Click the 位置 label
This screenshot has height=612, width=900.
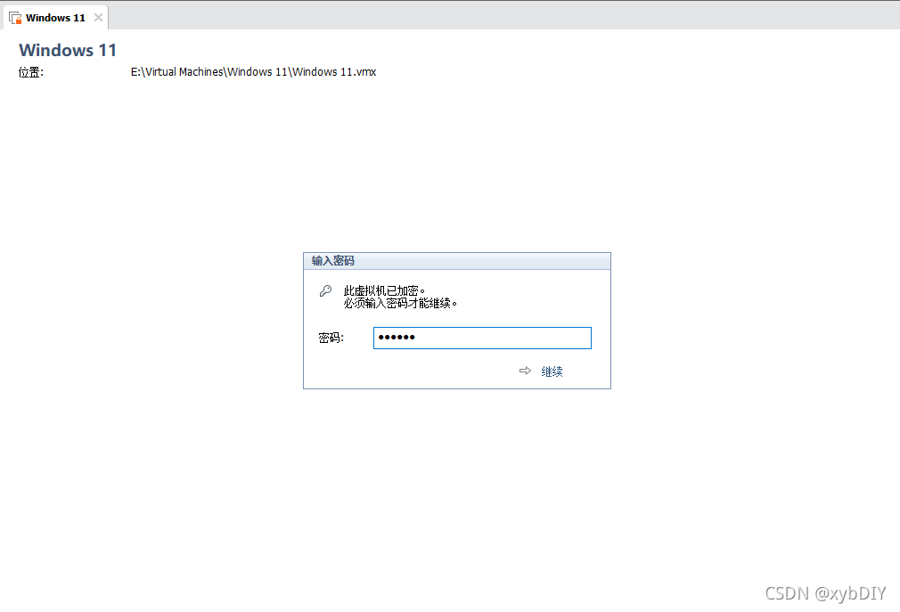click(x=31, y=72)
